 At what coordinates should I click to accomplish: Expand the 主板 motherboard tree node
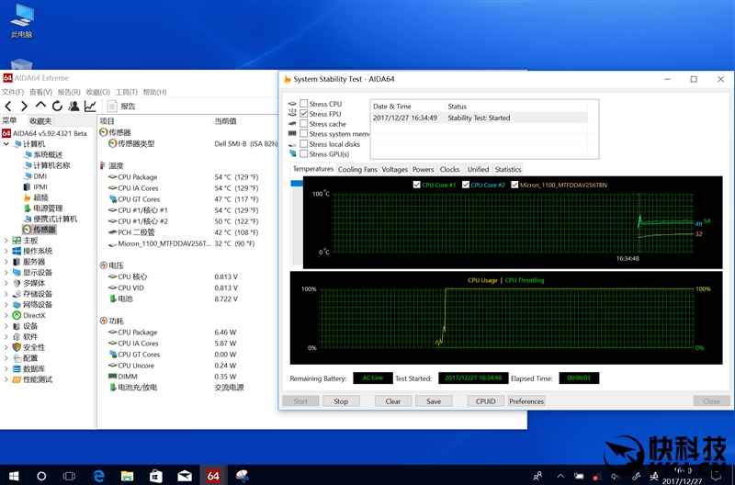coord(6,241)
